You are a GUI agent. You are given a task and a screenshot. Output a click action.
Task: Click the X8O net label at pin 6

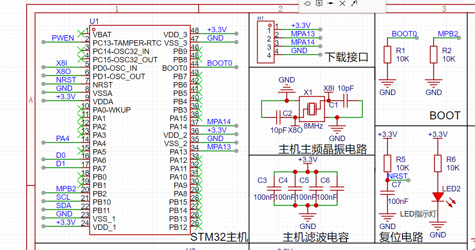(63, 72)
